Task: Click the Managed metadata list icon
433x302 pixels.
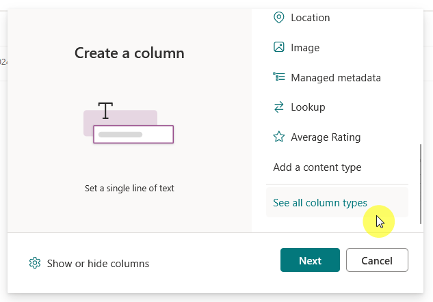Action: click(x=278, y=77)
